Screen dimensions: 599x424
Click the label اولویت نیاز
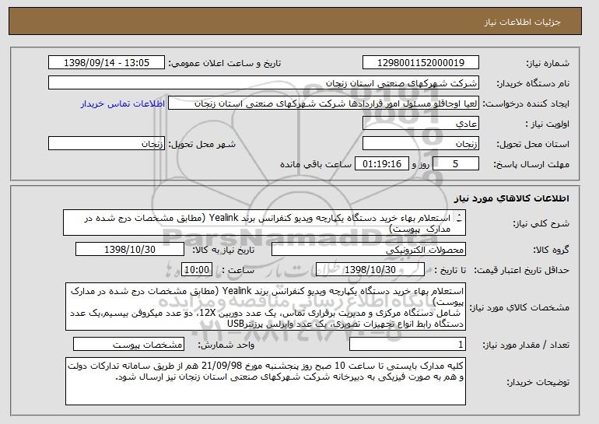(x=547, y=124)
